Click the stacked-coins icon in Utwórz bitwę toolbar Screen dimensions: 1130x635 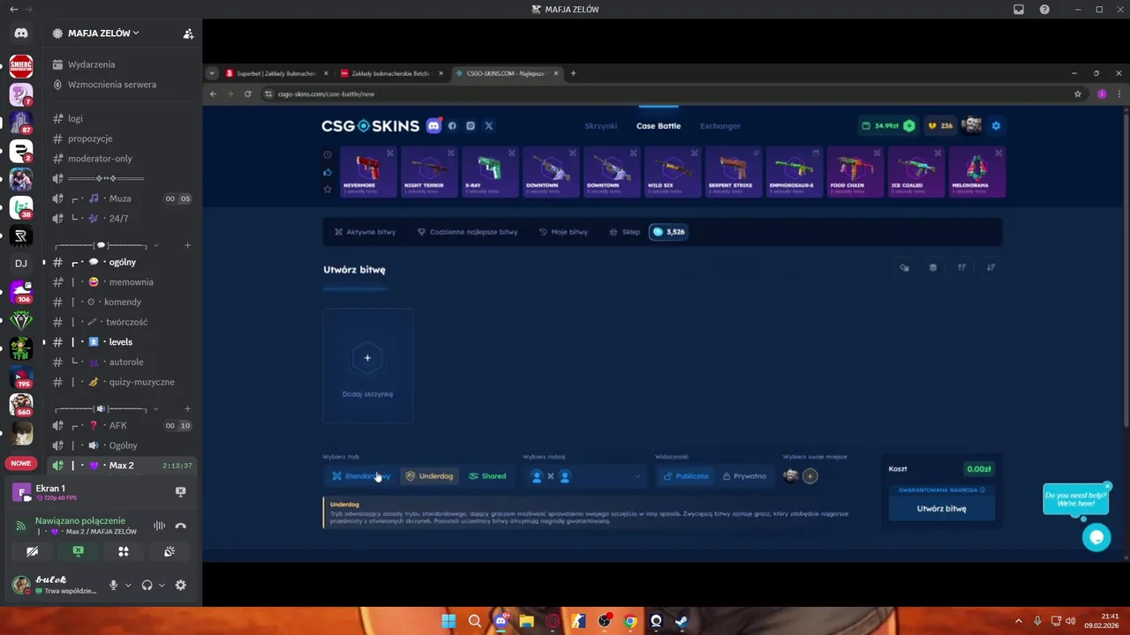(x=933, y=267)
